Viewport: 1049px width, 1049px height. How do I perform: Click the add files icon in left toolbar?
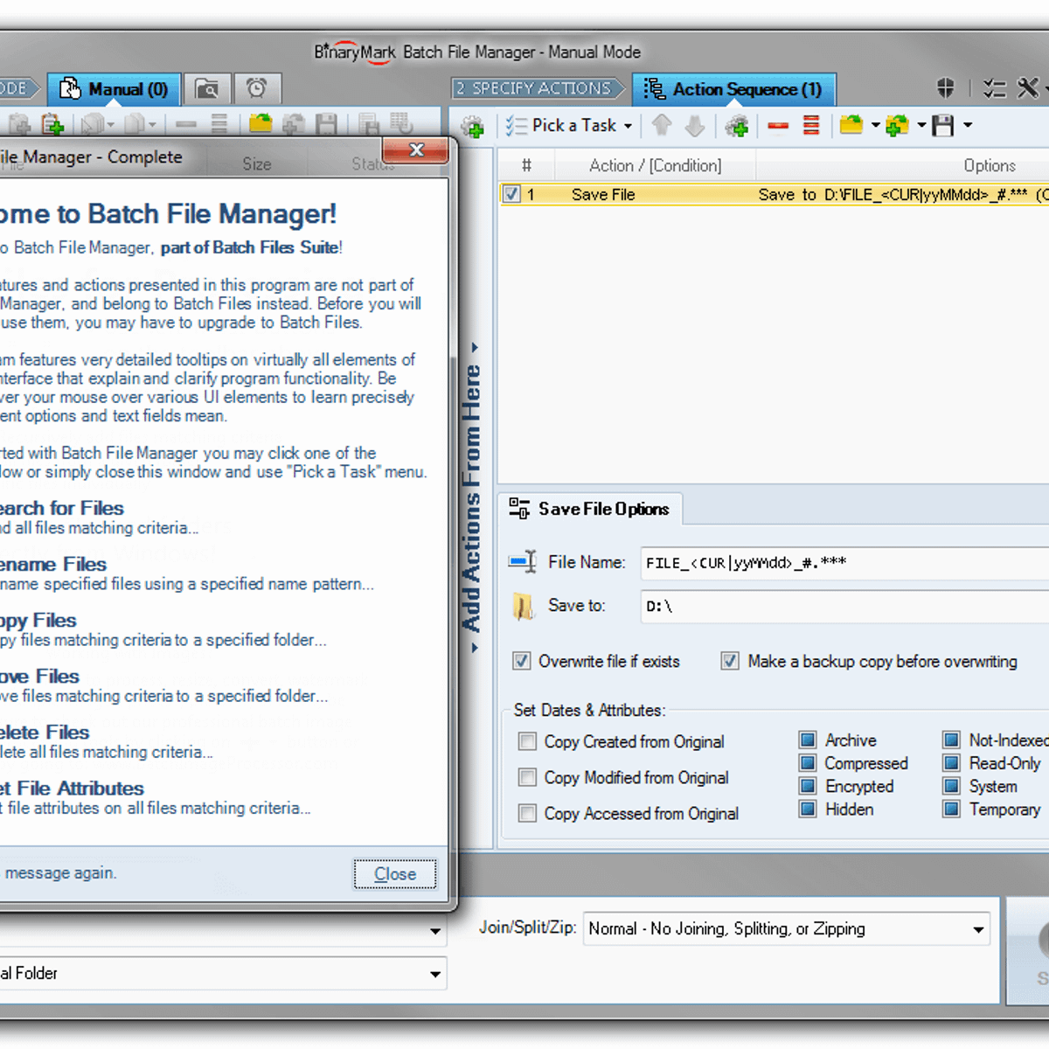19,125
